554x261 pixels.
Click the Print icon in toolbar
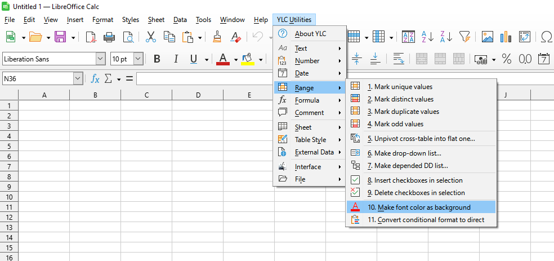coord(109,37)
